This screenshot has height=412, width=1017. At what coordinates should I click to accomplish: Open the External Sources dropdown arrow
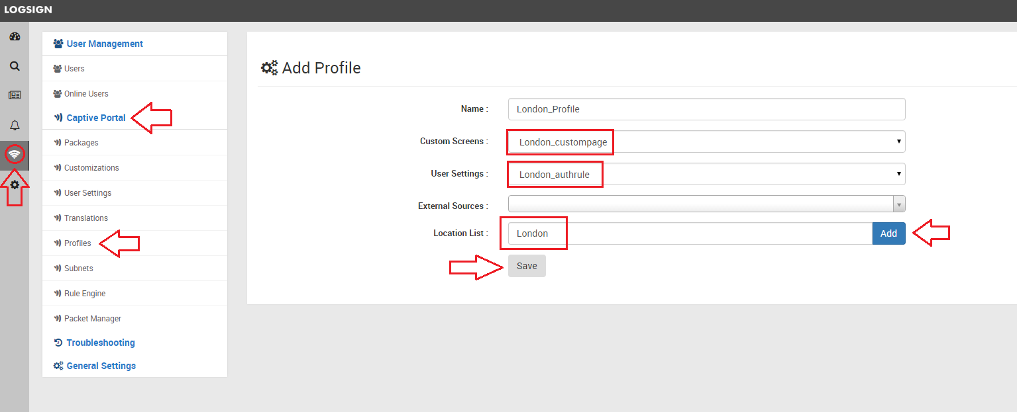(x=899, y=204)
